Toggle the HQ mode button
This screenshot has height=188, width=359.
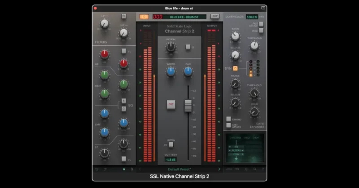[237, 169]
